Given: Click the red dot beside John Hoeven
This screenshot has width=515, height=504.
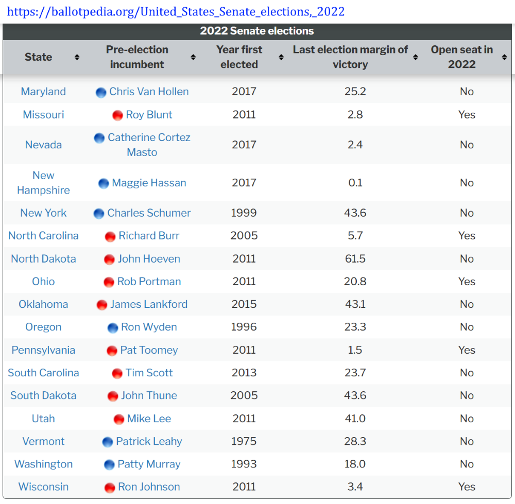Looking at the screenshot, I should coord(109,259).
